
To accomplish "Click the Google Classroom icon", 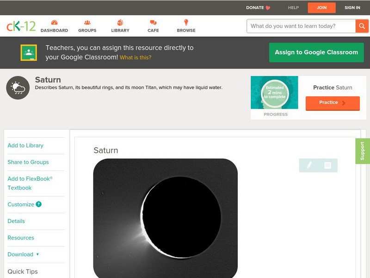I will 29,52.
